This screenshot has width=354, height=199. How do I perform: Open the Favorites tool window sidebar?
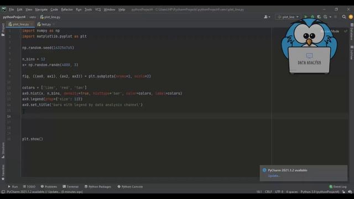click(x=3, y=172)
